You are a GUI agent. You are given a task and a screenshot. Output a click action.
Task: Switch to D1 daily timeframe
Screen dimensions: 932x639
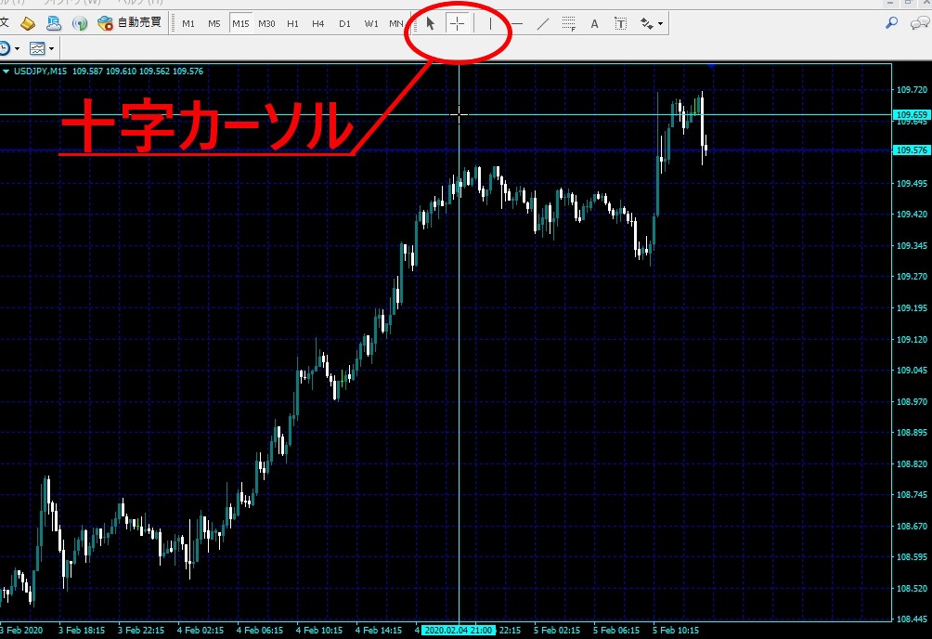(x=344, y=24)
